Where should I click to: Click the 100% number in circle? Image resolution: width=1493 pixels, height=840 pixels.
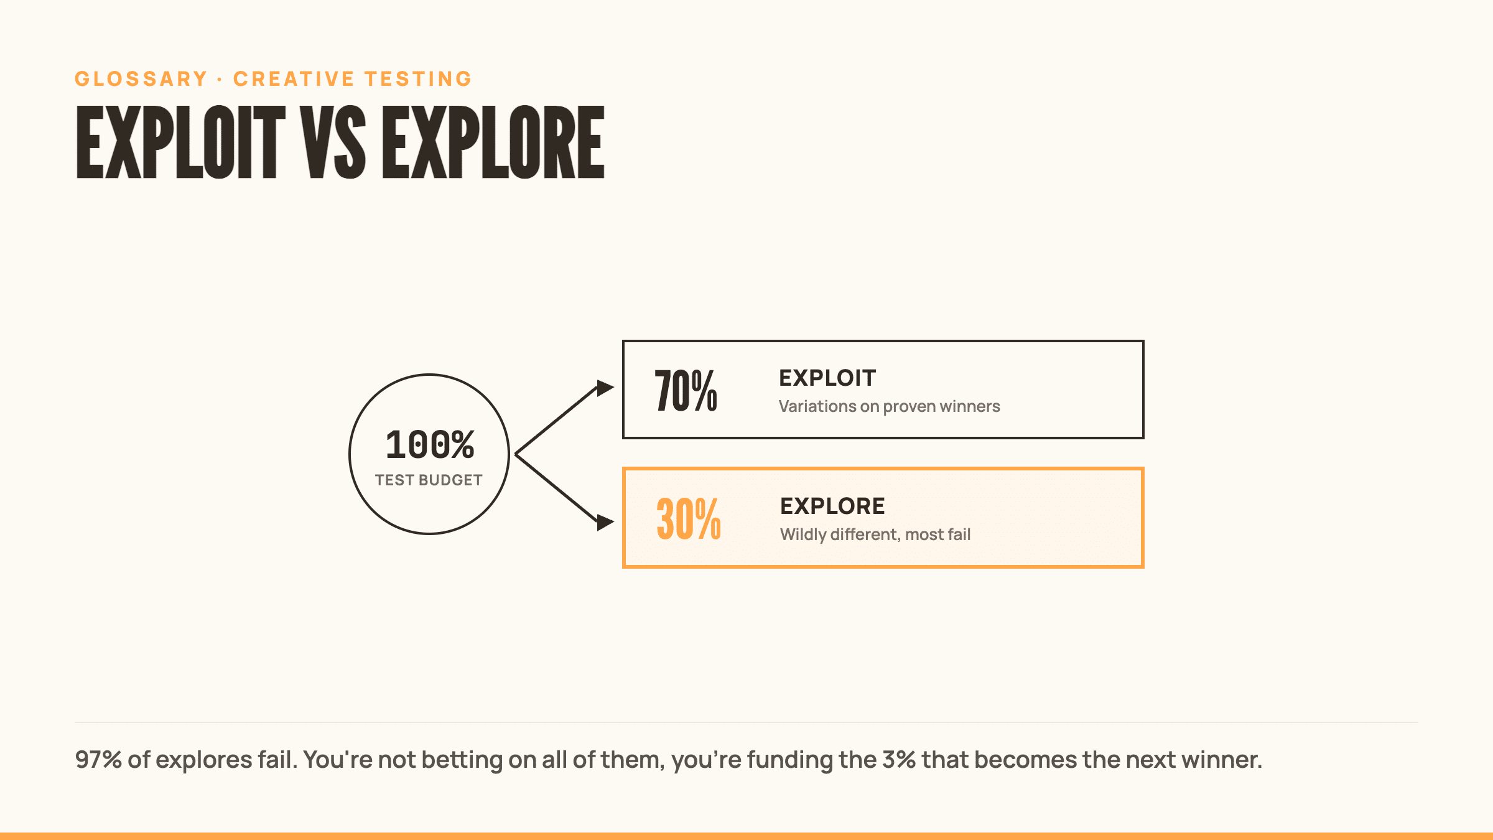[x=430, y=445]
